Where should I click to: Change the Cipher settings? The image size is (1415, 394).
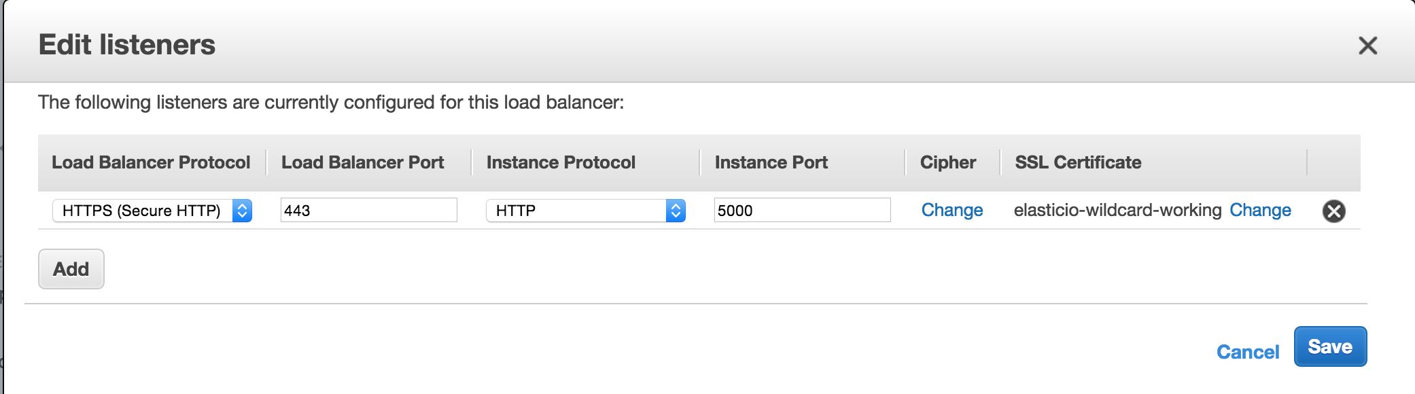pyautogui.click(x=951, y=211)
